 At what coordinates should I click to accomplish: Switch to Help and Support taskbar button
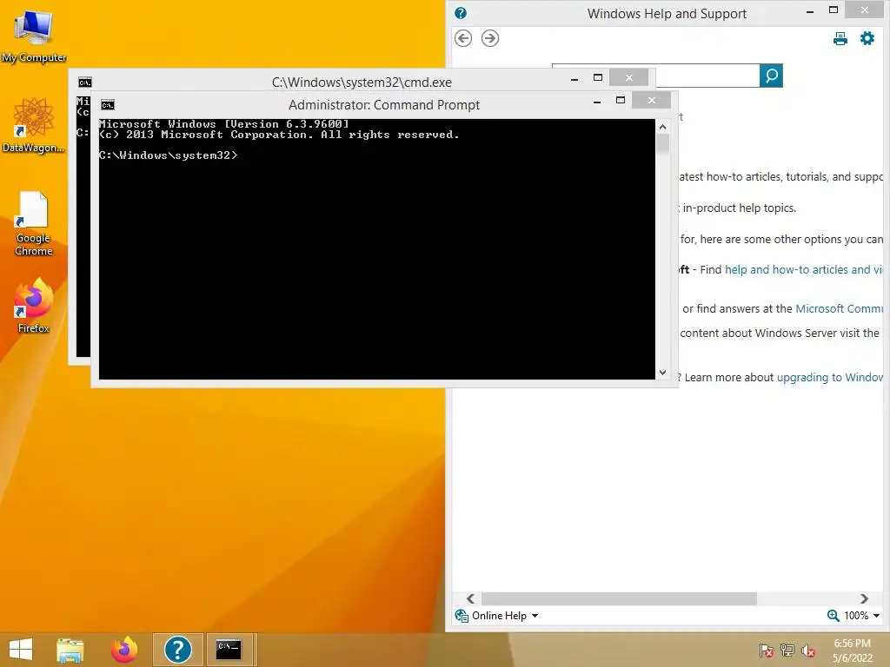(177, 650)
